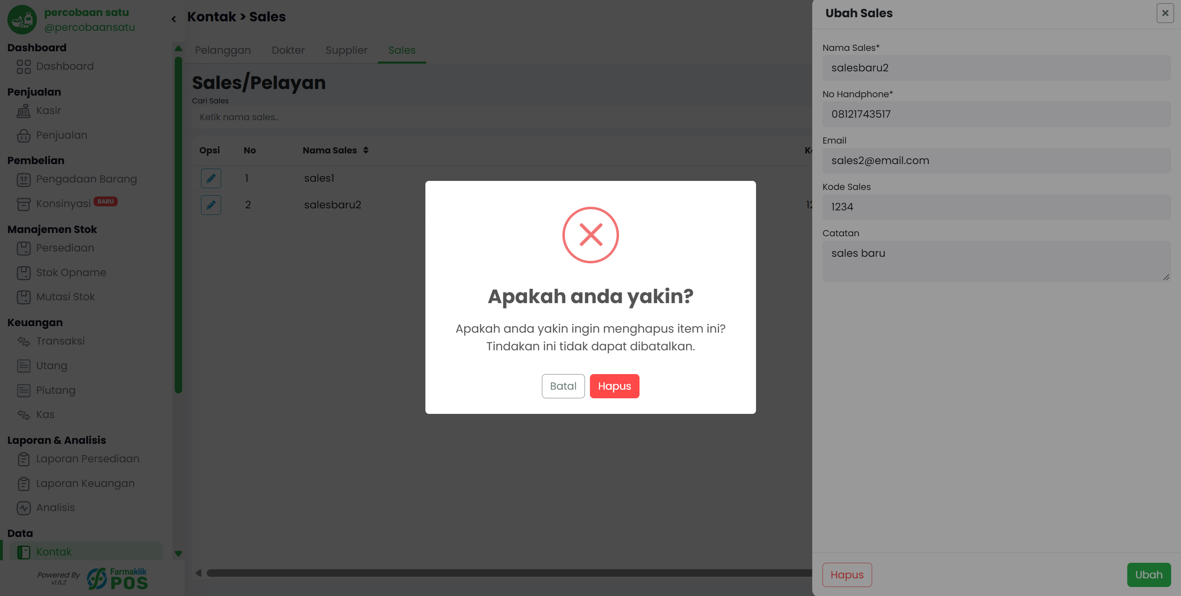Image resolution: width=1181 pixels, height=596 pixels.
Task: Click the Farmaklik POS logo
Action: (x=117, y=579)
